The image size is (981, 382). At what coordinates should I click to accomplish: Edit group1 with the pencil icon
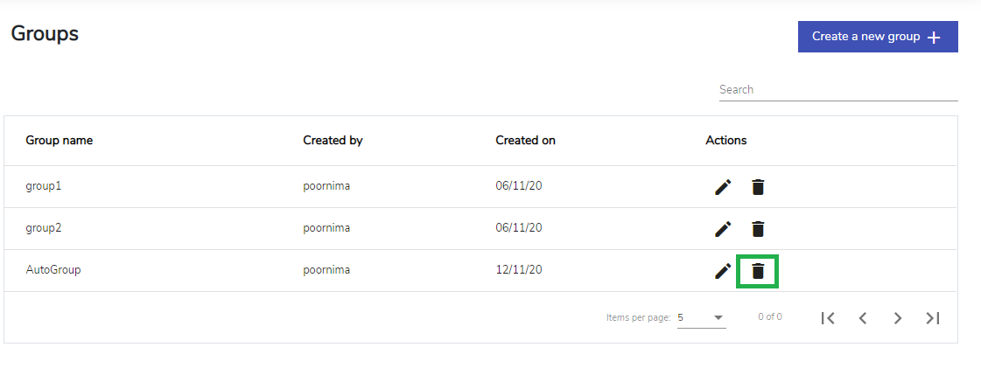click(x=723, y=187)
